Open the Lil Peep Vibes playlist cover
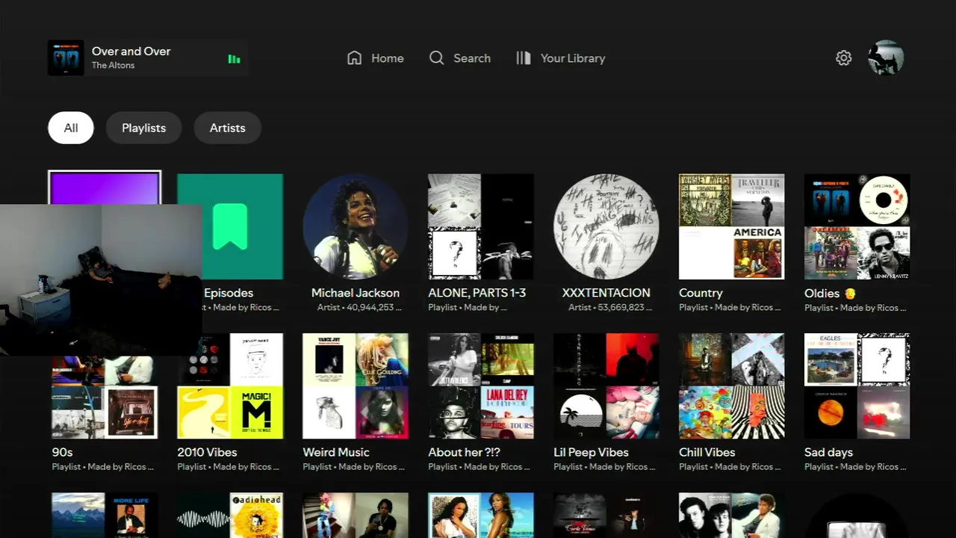The height and width of the screenshot is (538, 956). coord(606,386)
